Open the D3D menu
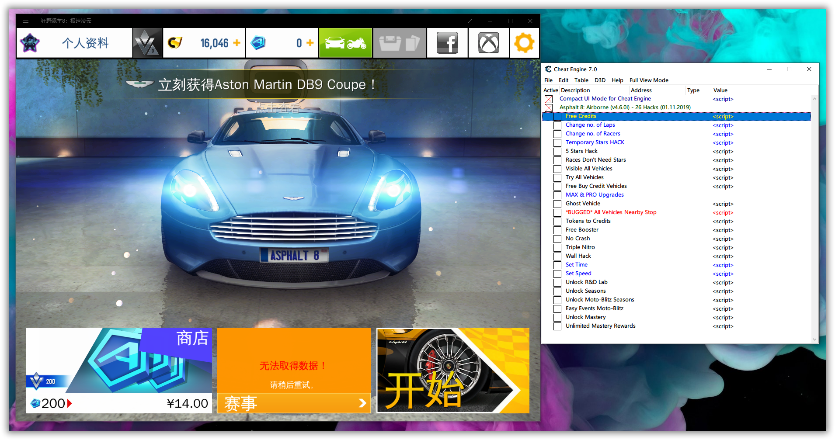This screenshot has width=835, height=440. [x=600, y=80]
